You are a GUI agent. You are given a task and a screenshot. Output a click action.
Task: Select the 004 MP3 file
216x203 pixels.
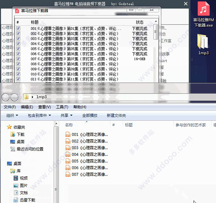[86, 154]
